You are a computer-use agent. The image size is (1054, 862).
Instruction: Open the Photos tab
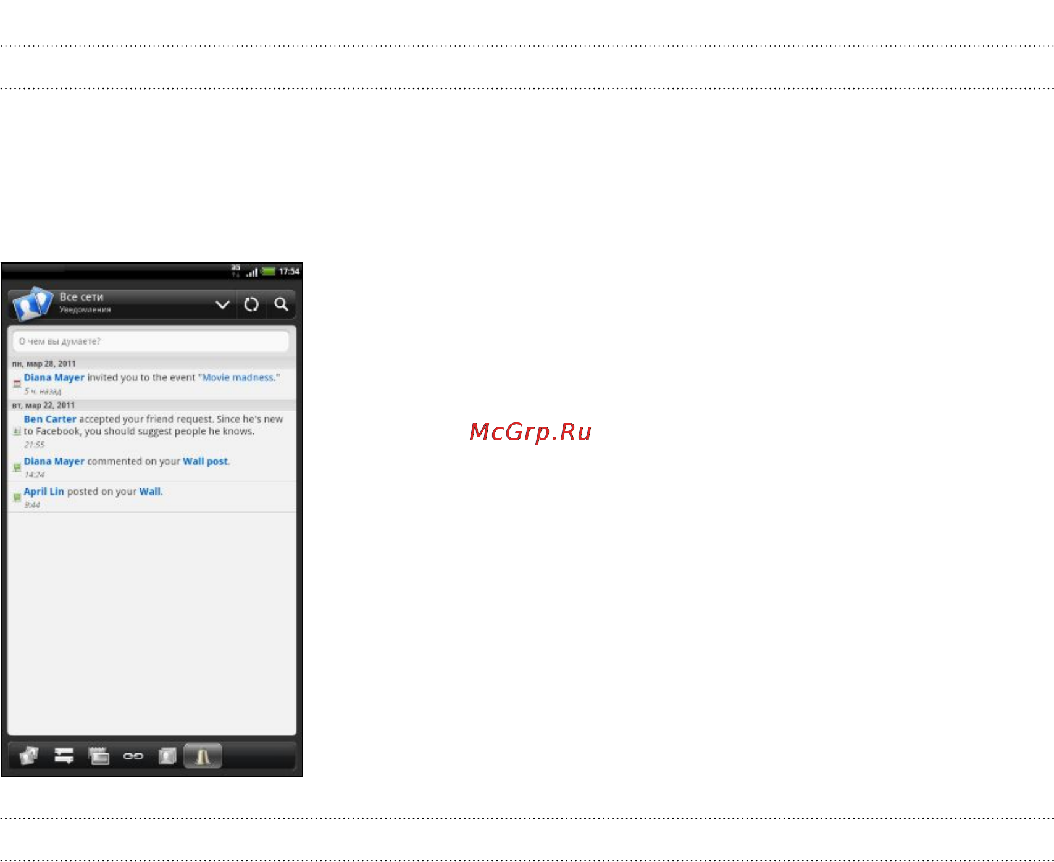99,755
